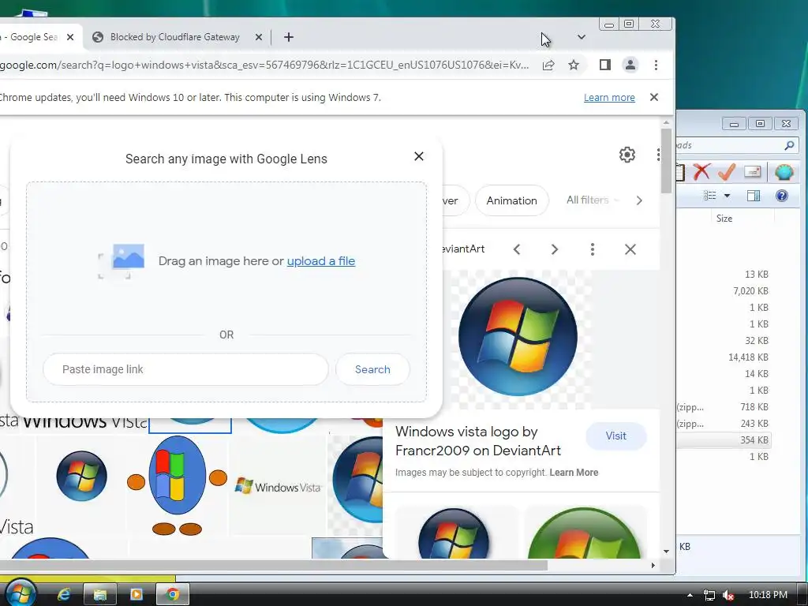This screenshot has width=808, height=606.
Task: Click the envelope icon in Explorer toolbar
Action: pyautogui.click(x=752, y=171)
